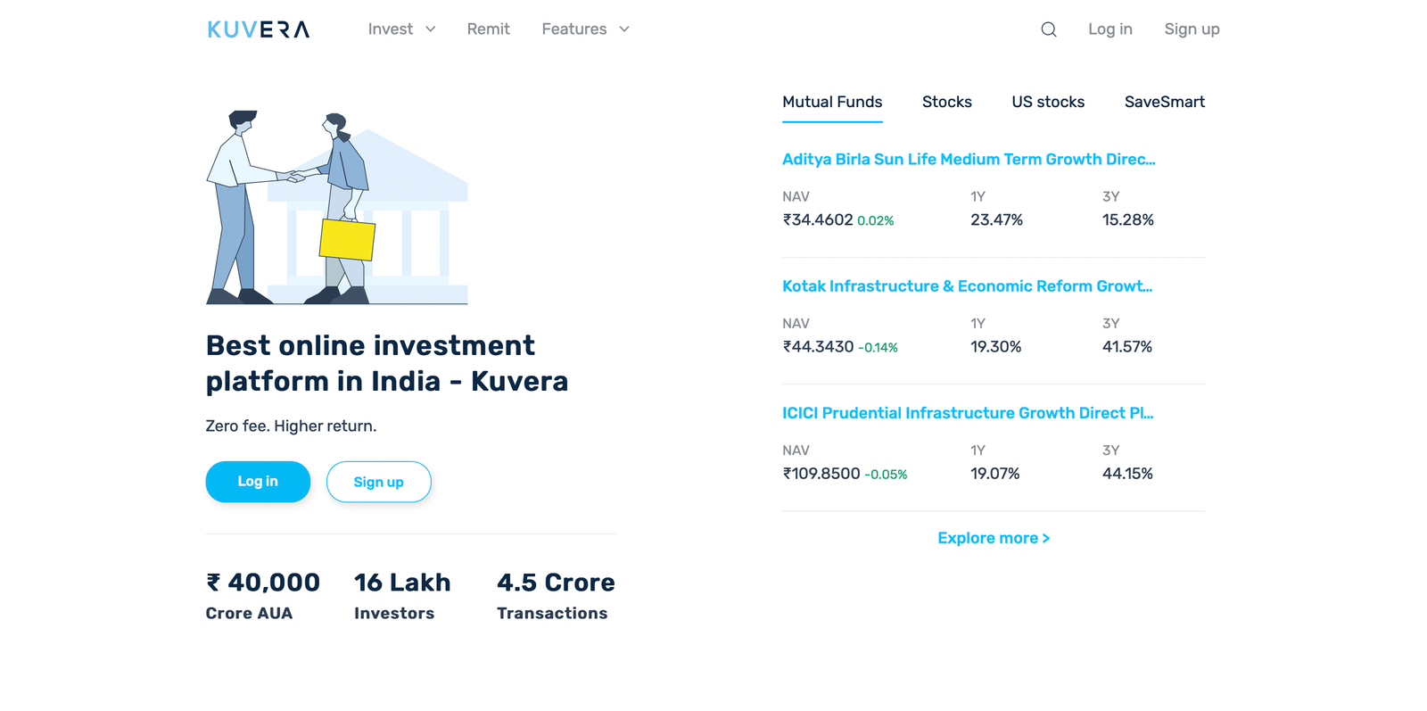The width and height of the screenshot is (1427, 711).
Task: Open ICICI Prudential Infrastructure Growth fund
Action: [x=968, y=413]
